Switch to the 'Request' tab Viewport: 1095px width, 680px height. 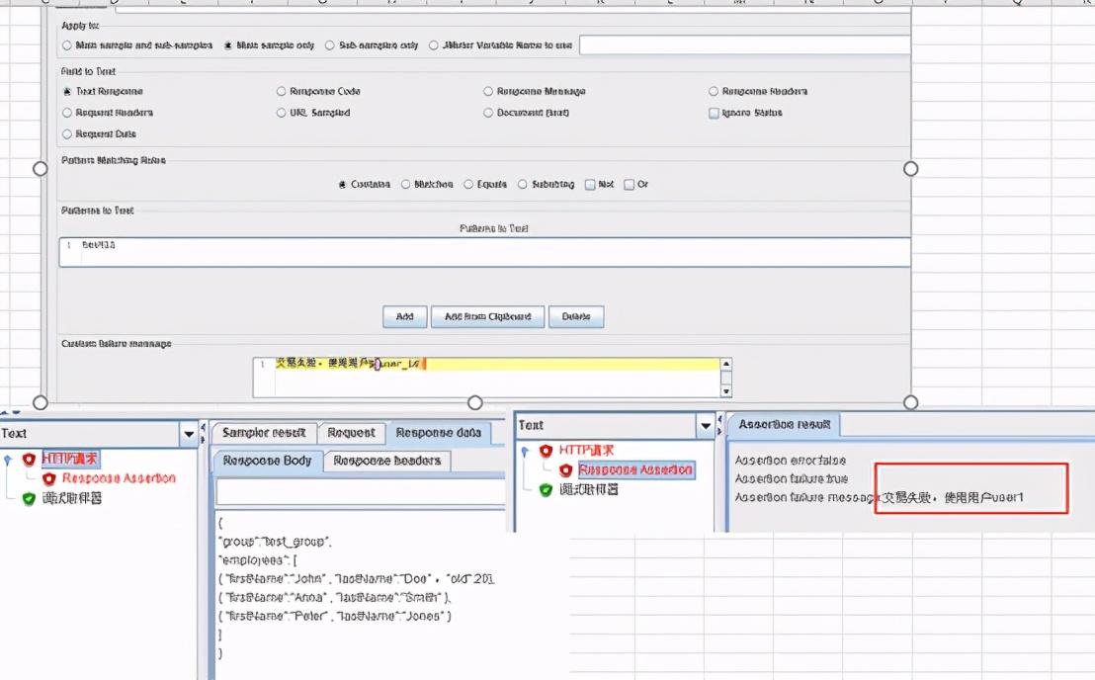[351, 433]
